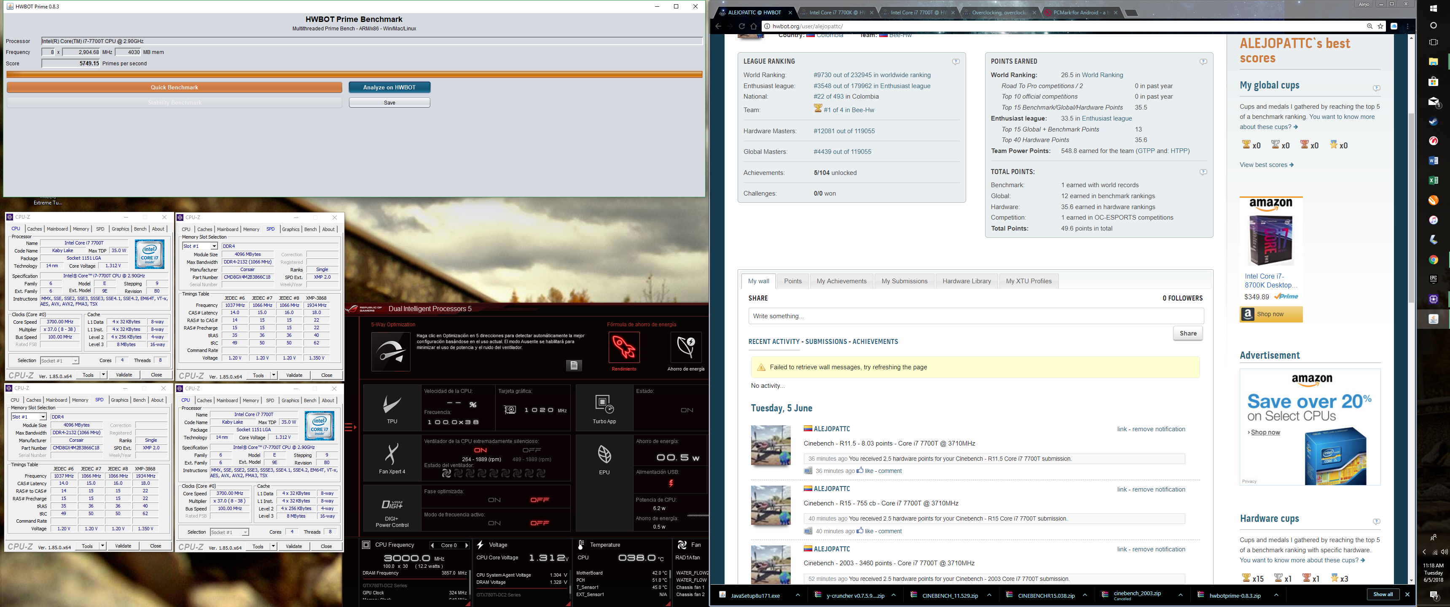Image resolution: width=1450 pixels, height=607 pixels.
Task: Open the Points tab on HWBOT profile
Action: click(792, 281)
